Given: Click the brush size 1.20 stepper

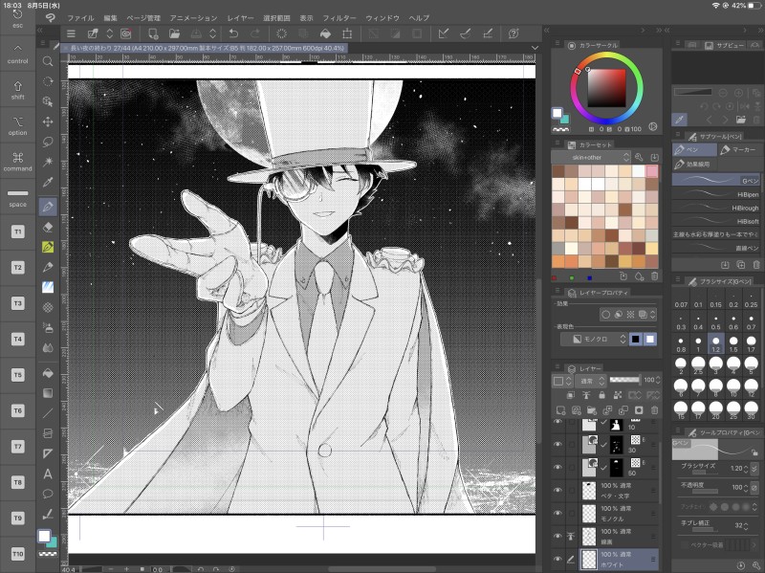Looking at the screenshot, I should (x=746, y=469).
